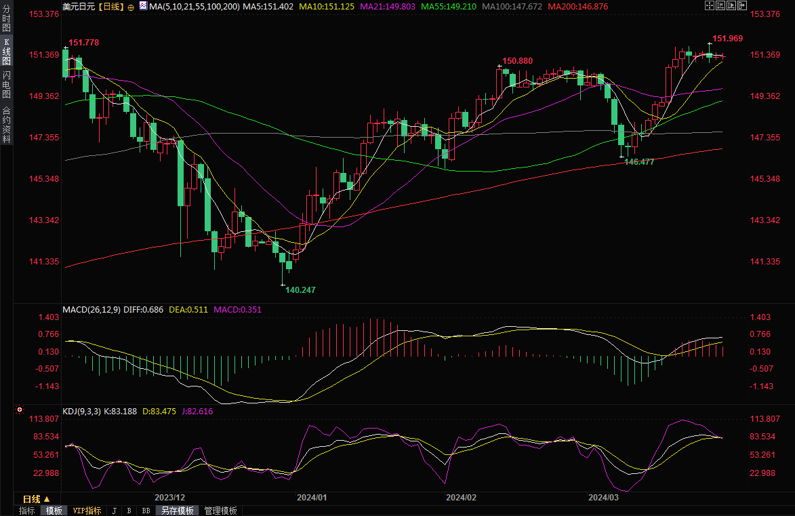Click the 146.477 low price label

[x=639, y=162]
